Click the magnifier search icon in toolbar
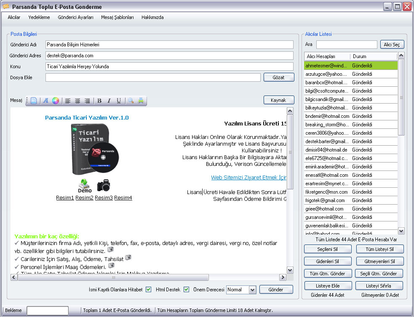 pyautogui.click(x=131, y=101)
